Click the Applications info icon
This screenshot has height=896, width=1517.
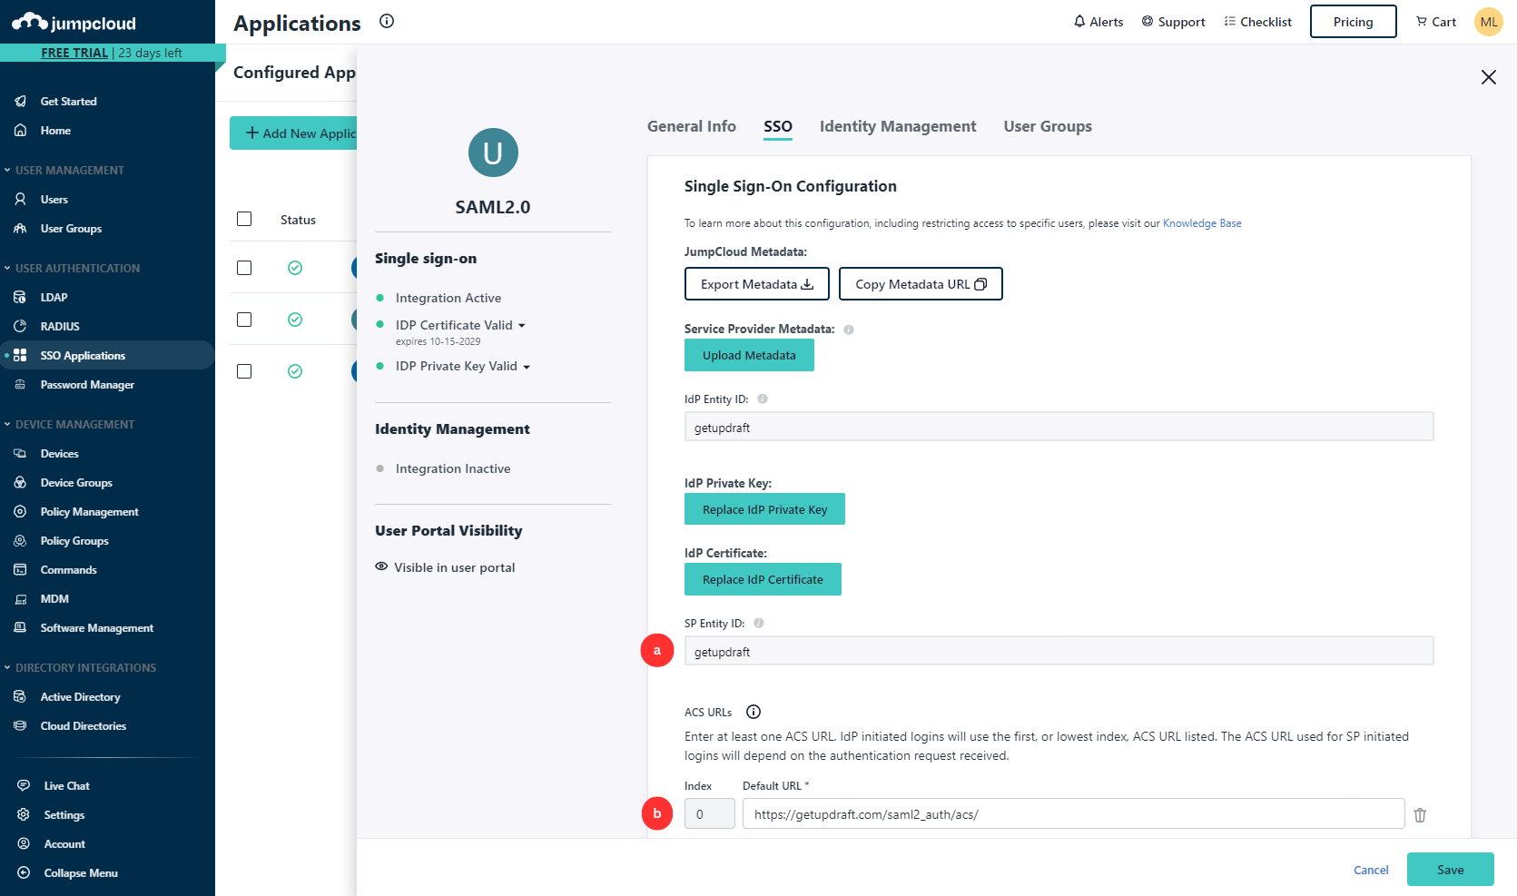(387, 22)
